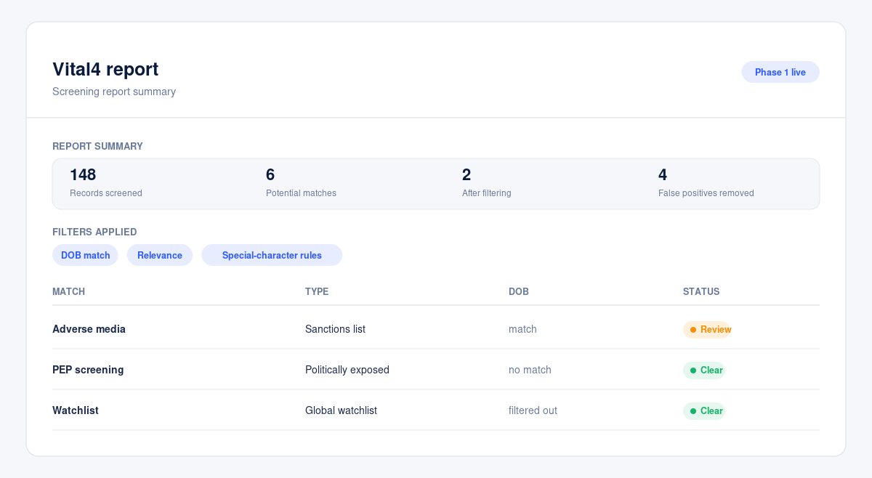The image size is (872, 478).
Task: Click the Sanctions list type cell
Action: (335, 329)
